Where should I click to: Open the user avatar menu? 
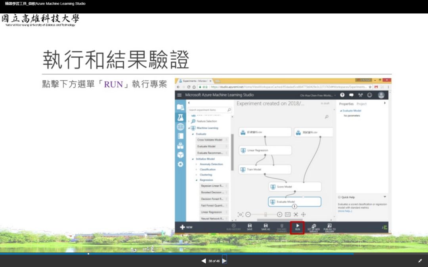pos(381,95)
